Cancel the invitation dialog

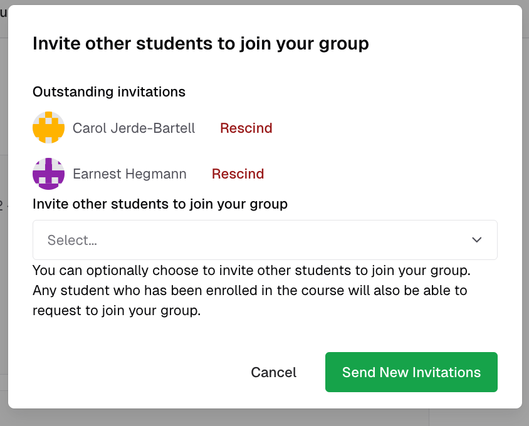click(273, 372)
